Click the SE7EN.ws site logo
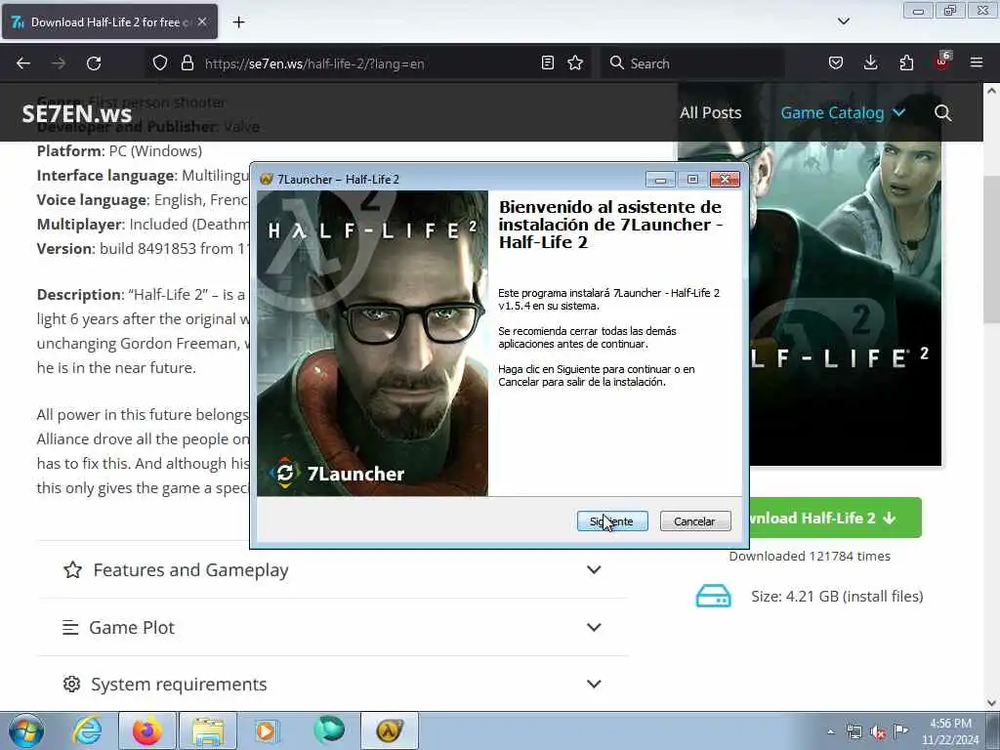Viewport: 1000px width, 750px height. click(76, 113)
